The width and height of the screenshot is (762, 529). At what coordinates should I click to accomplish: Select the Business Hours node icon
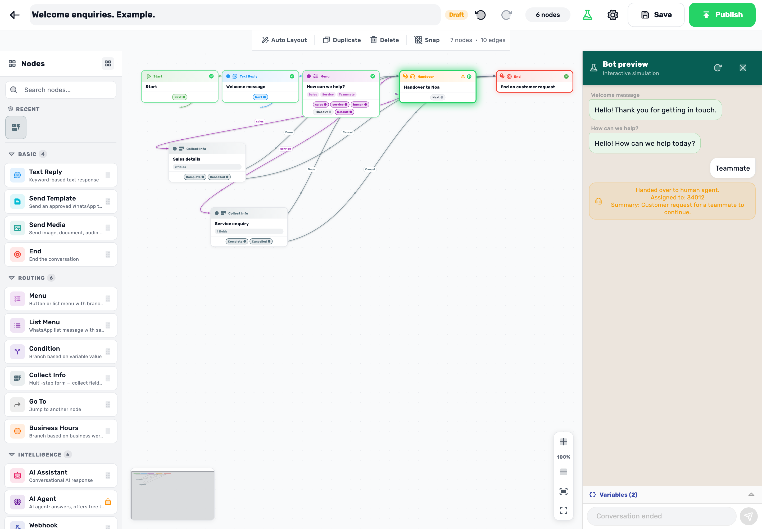[17, 431]
